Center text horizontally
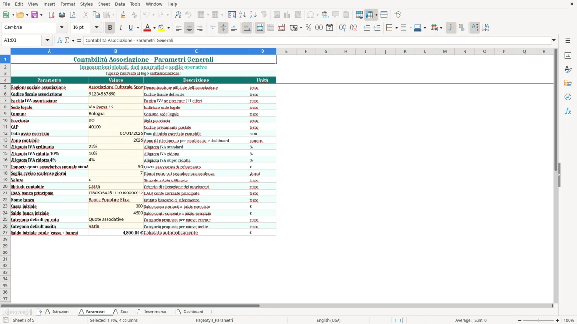The width and height of the screenshot is (577, 324). point(189,28)
